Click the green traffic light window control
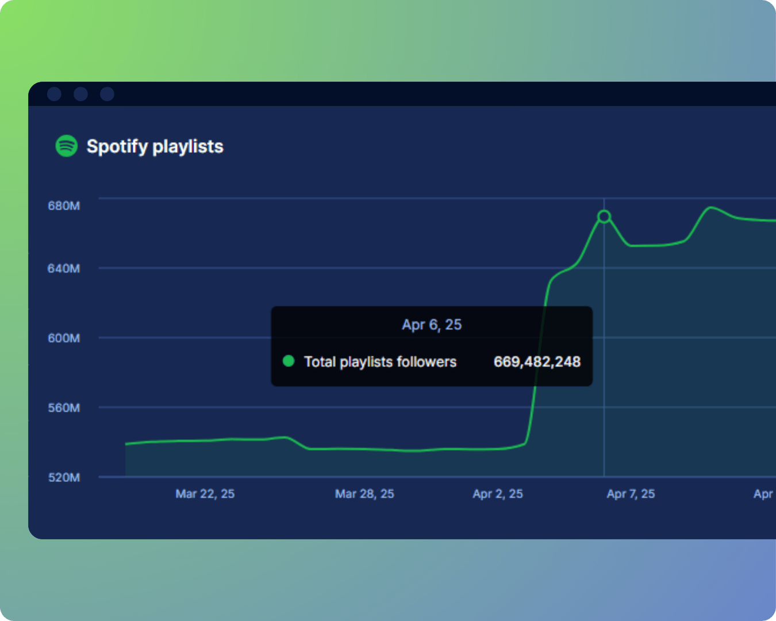This screenshot has width=776, height=621. (x=106, y=94)
